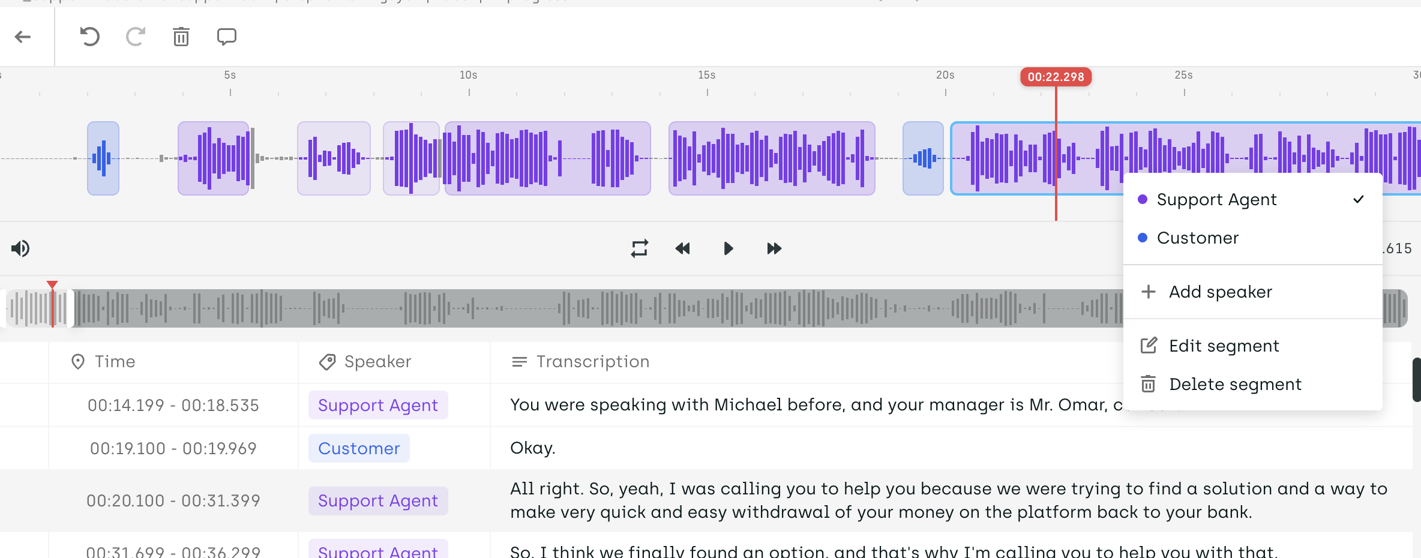
Task: Mute audio with the speaker volume icon
Action: pos(20,248)
